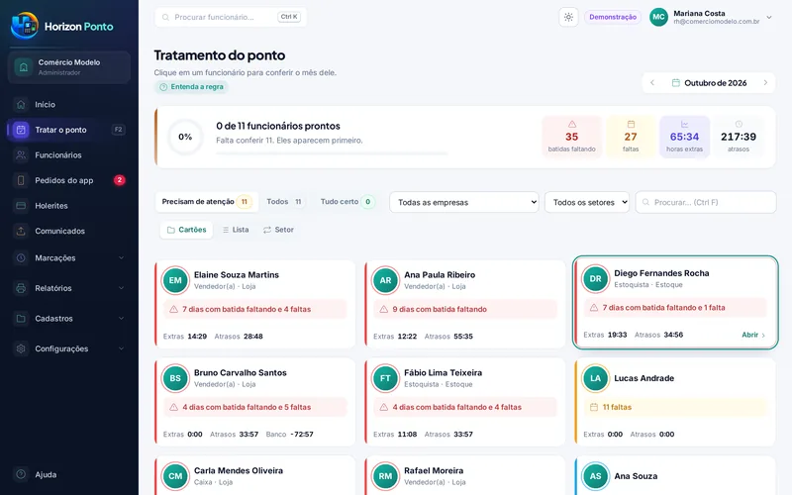Click the LA avatar of Lucas Andrade

[x=596, y=378]
